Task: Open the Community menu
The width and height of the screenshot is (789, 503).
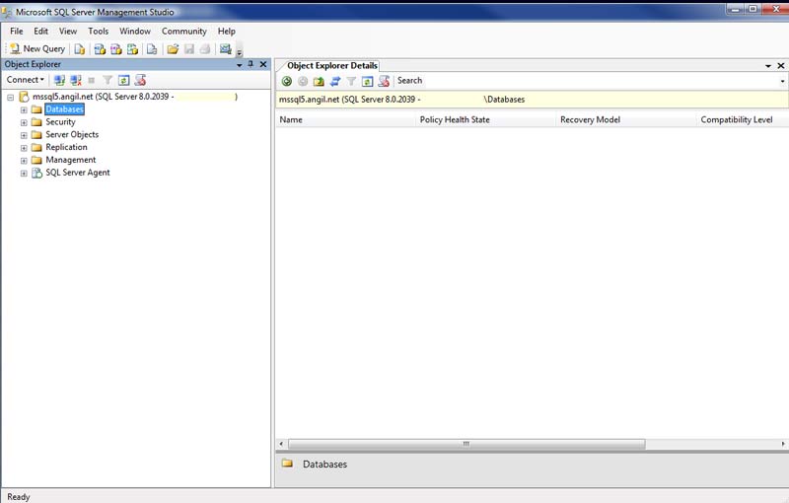Action: pos(184,32)
